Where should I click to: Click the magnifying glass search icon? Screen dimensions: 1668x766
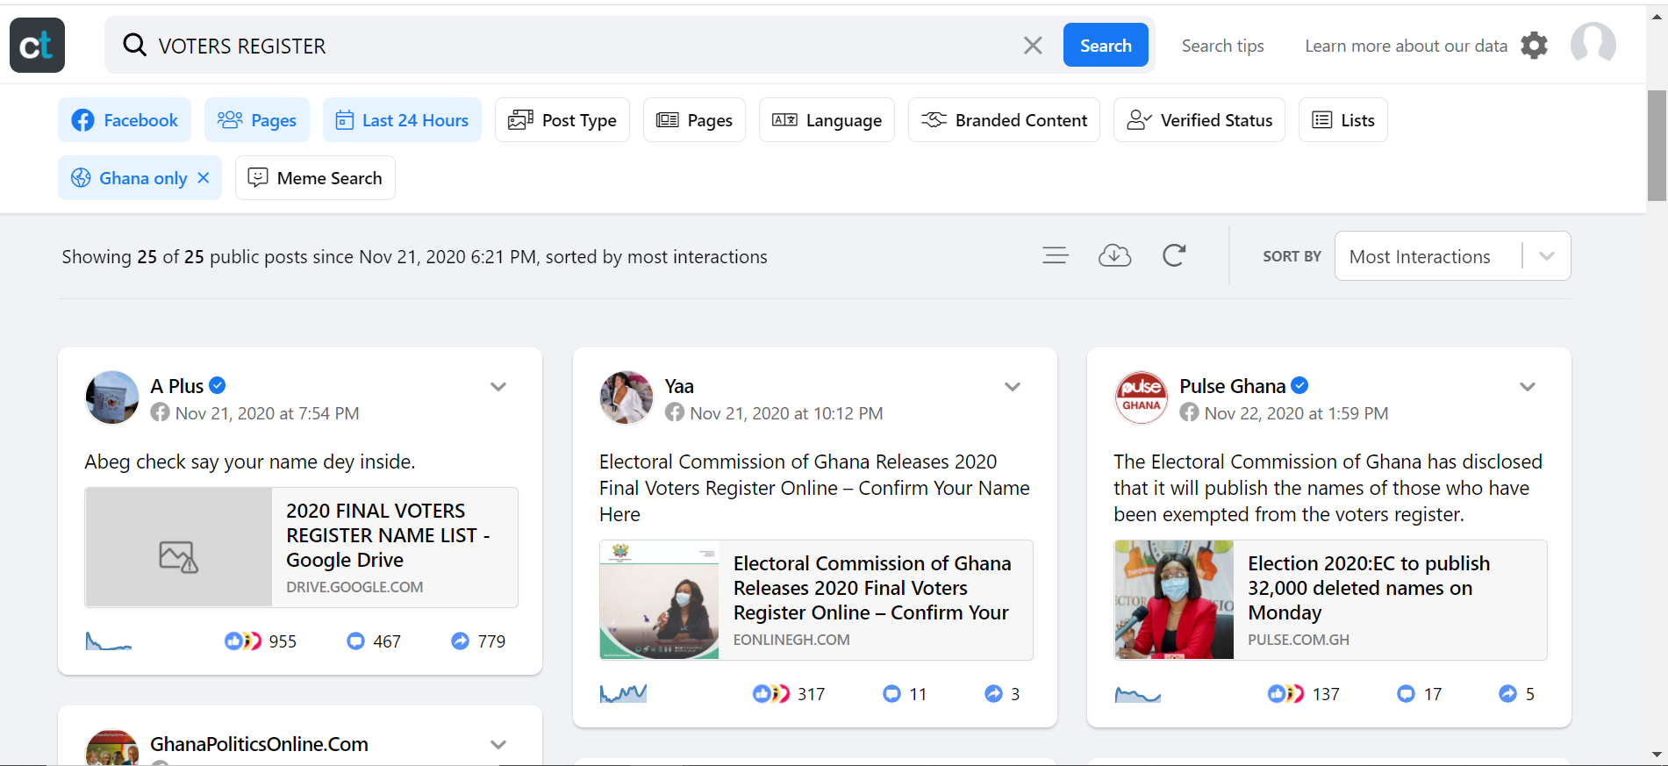pos(134,45)
